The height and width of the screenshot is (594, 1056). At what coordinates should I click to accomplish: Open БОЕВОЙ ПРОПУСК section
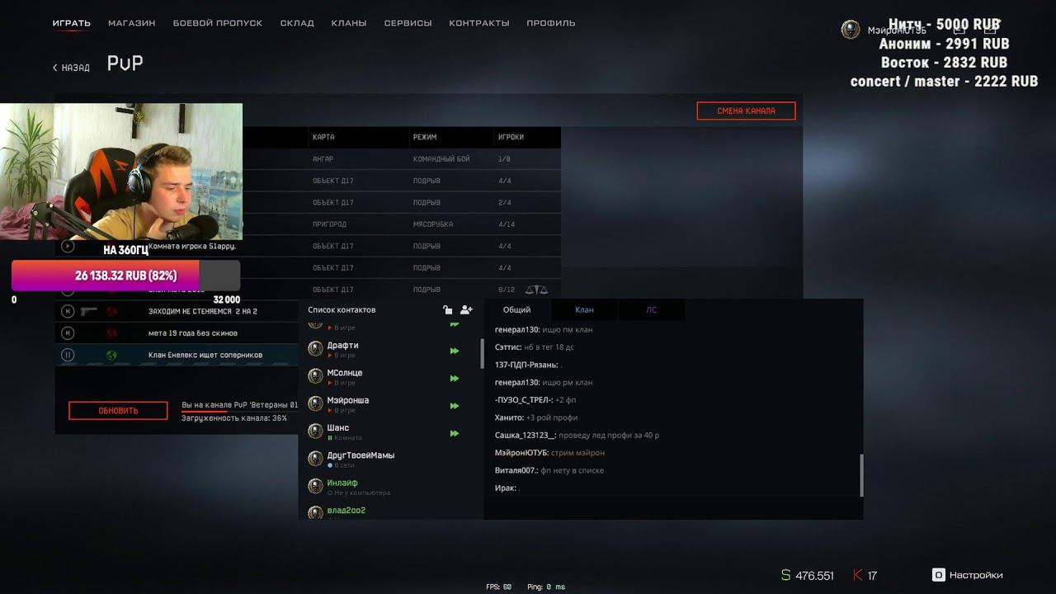coord(218,23)
